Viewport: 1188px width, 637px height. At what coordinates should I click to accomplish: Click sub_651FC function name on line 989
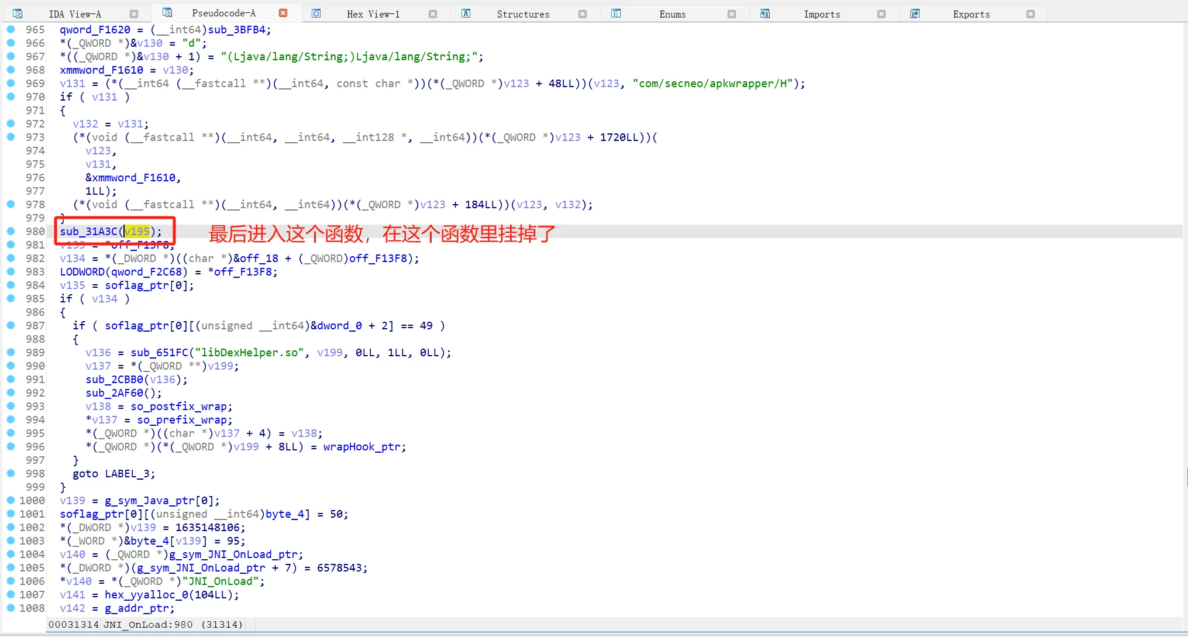click(159, 353)
